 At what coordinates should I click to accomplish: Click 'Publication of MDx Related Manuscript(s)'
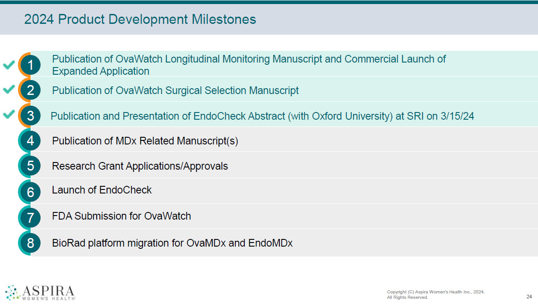pyautogui.click(x=145, y=141)
